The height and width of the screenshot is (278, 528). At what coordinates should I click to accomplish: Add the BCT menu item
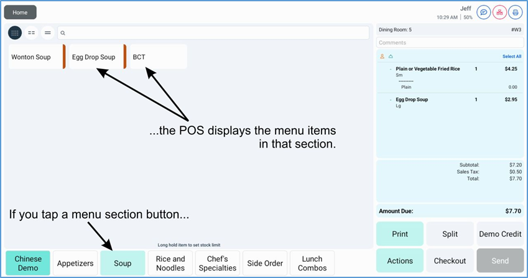coord(158,57)
